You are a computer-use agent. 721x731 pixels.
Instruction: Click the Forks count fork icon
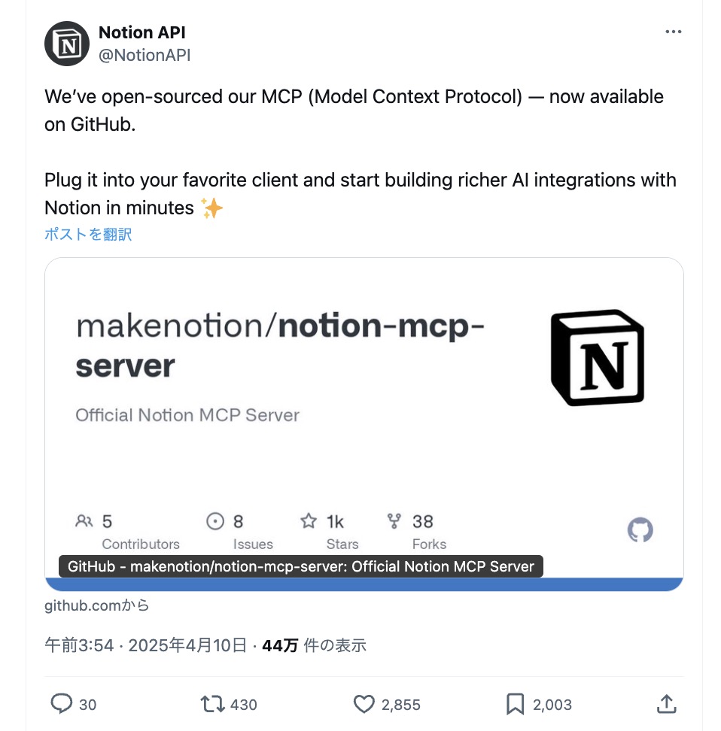(x=394, y=520)
